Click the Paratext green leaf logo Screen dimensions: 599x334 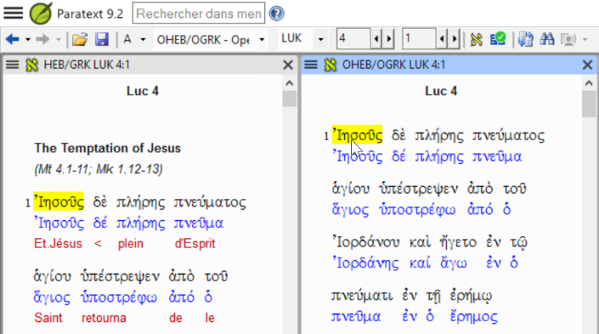pos(41,14)
